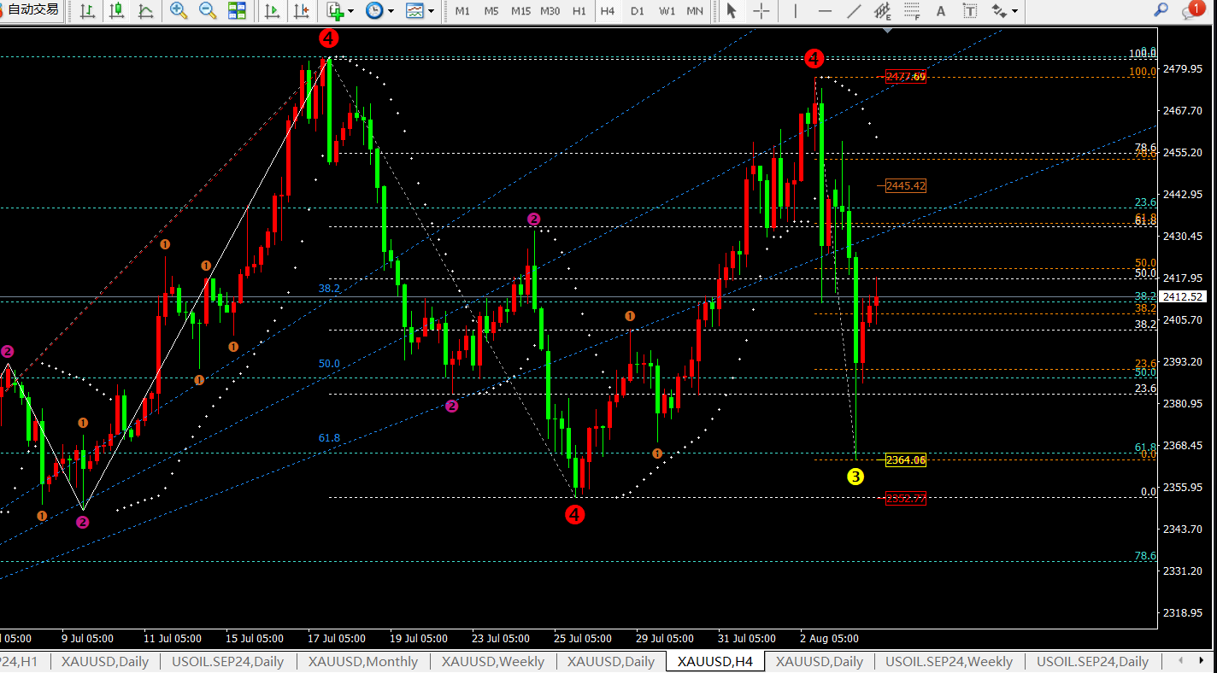Open the add indicators list icon

coord(335,10)
